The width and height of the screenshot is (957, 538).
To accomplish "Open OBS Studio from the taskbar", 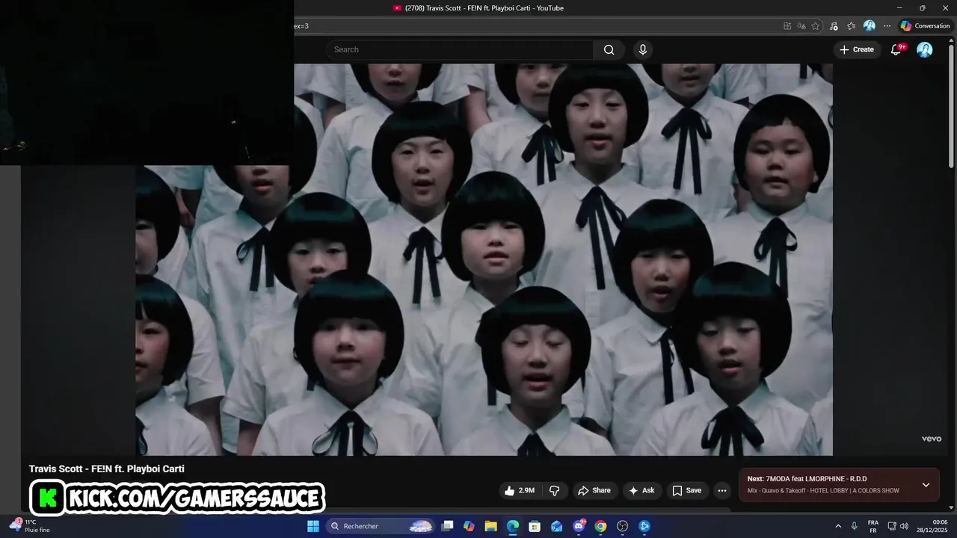I will [x=622, y=526].
